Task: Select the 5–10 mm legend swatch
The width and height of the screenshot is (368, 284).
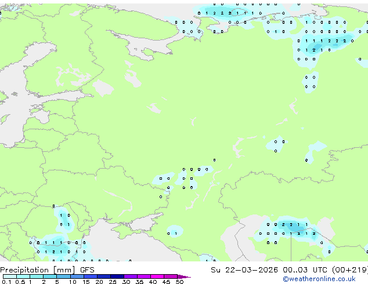Action: coord(63,276)
